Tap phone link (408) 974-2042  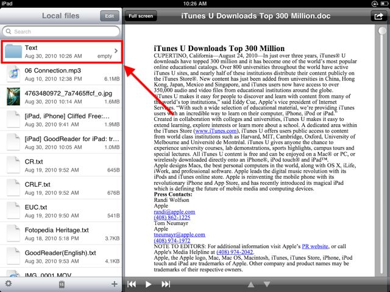point(235,252)
